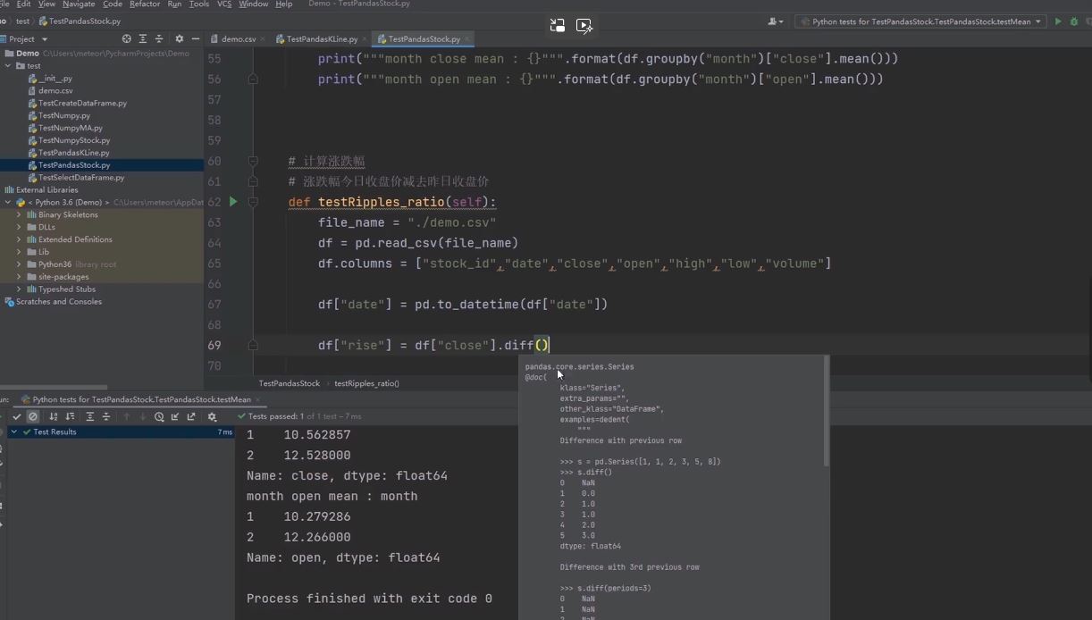Open the View menu
1092x620 pixels.
46,4
